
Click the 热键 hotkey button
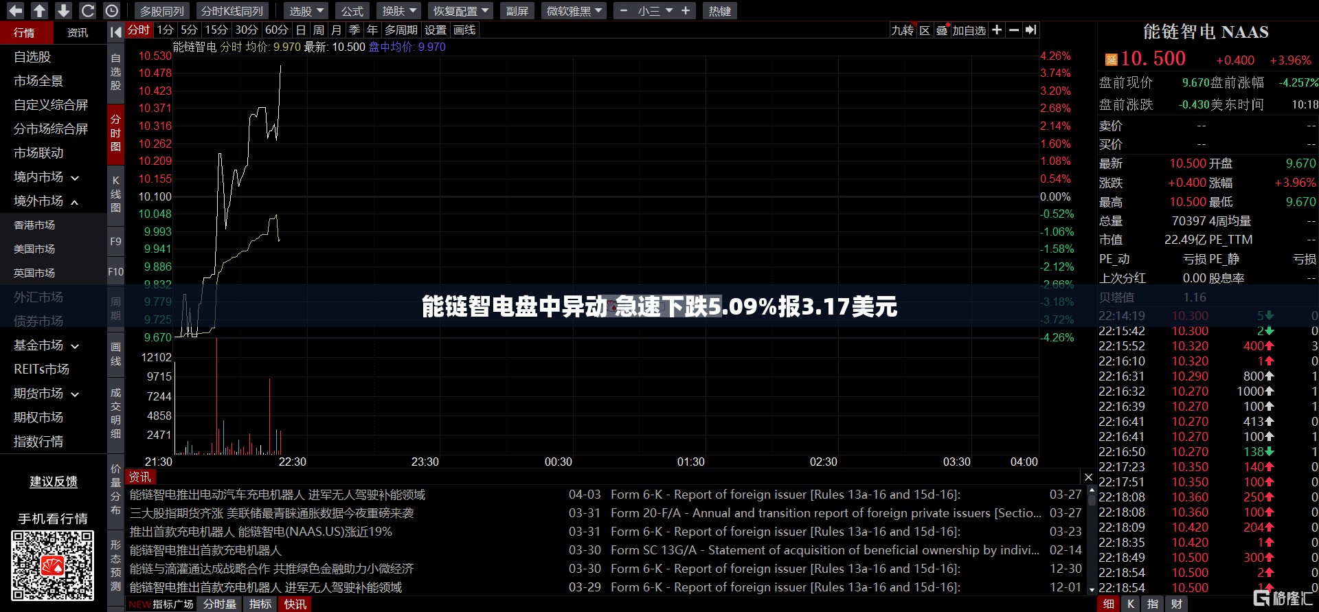[x=720, y=11]
